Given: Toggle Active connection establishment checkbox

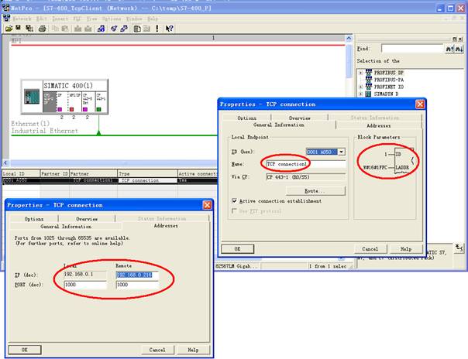Looking at the screenshot, I should click(x=234, y=201).
